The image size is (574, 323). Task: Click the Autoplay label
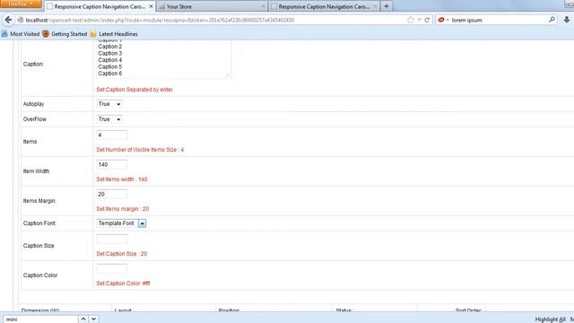click(33, 104)
